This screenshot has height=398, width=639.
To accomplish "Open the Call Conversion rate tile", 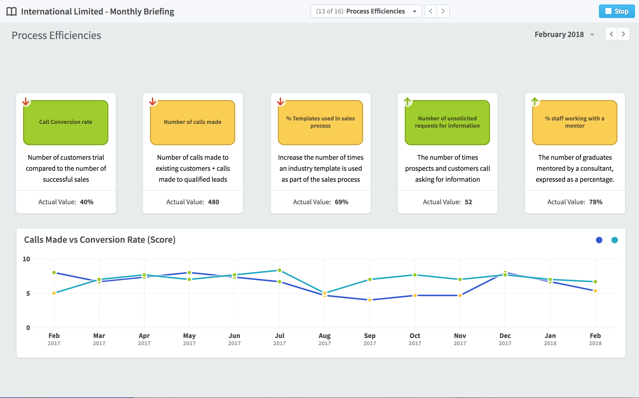I will point(66,122).
